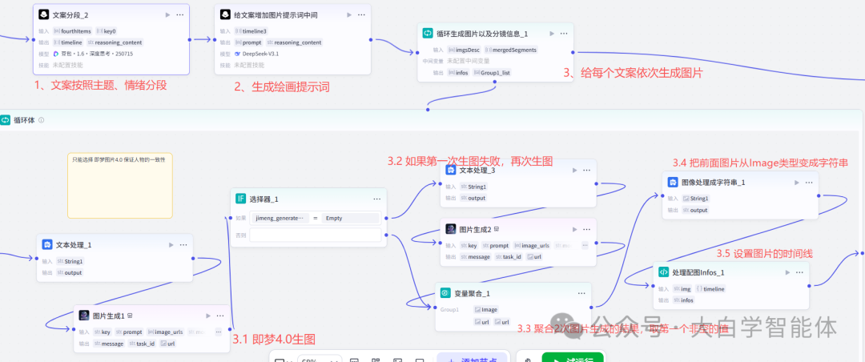Viewport: 865px width, 362px height.
Task: Click the 循环体 loop body icon
Action: click(5, 120)
